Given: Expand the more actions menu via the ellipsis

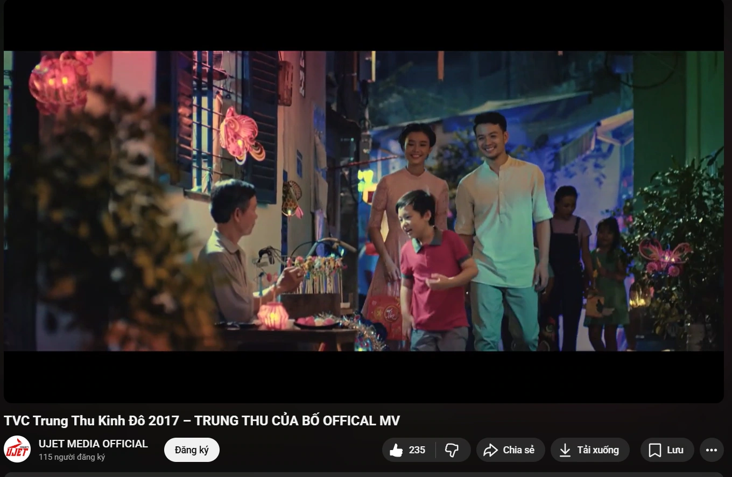Looking at the screenshot, I should 712,450.
